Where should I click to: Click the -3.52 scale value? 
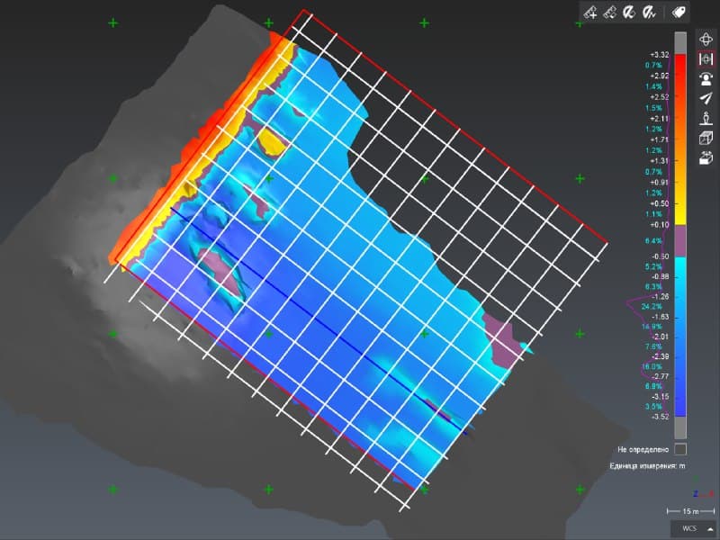660,417
